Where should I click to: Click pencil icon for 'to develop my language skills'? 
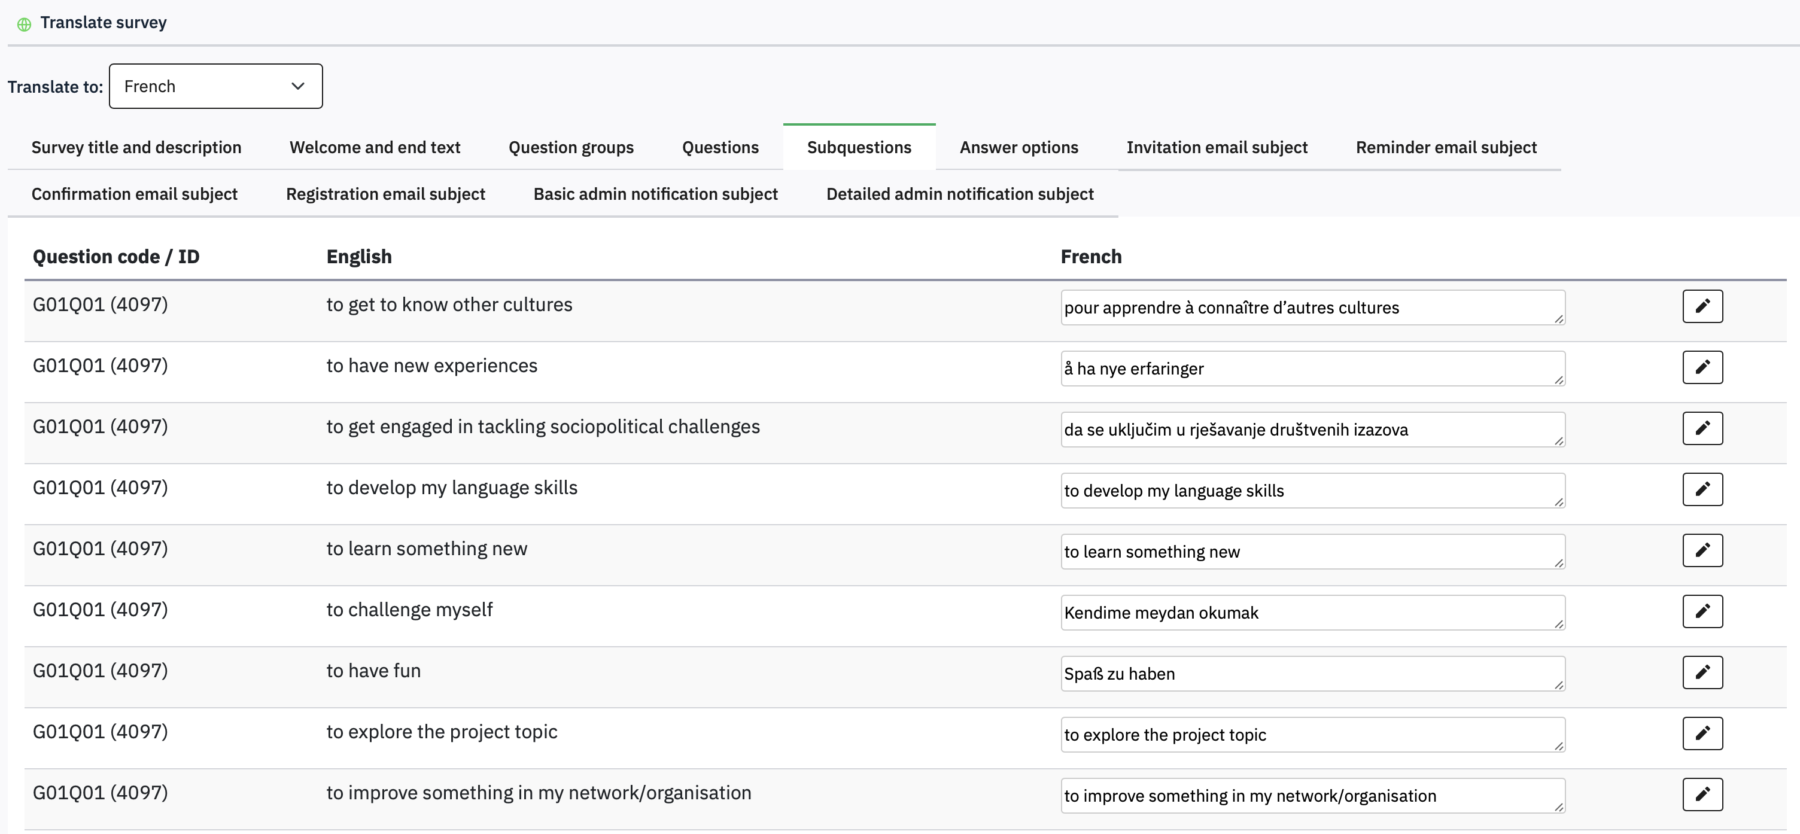coord(1702,489)
